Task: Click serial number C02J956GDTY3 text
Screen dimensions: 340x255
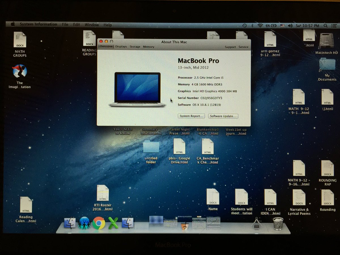Action: [x=211, y=98]
